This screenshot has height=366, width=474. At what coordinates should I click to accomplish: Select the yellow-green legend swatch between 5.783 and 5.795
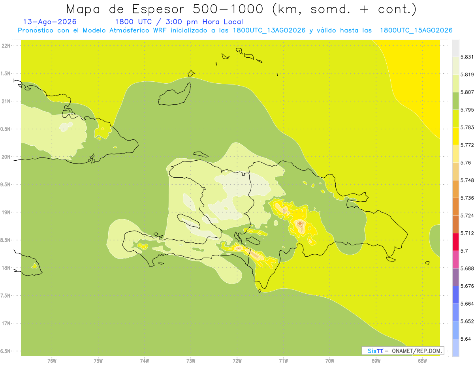point(455,118)
